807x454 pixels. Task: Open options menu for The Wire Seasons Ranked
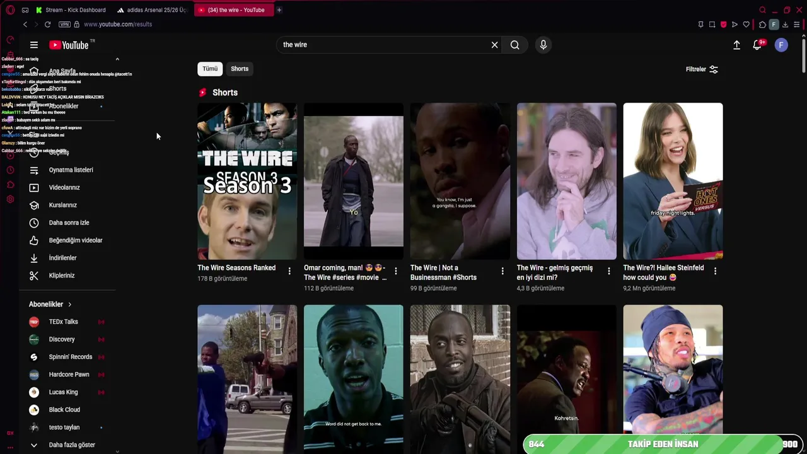pos(289,271)
